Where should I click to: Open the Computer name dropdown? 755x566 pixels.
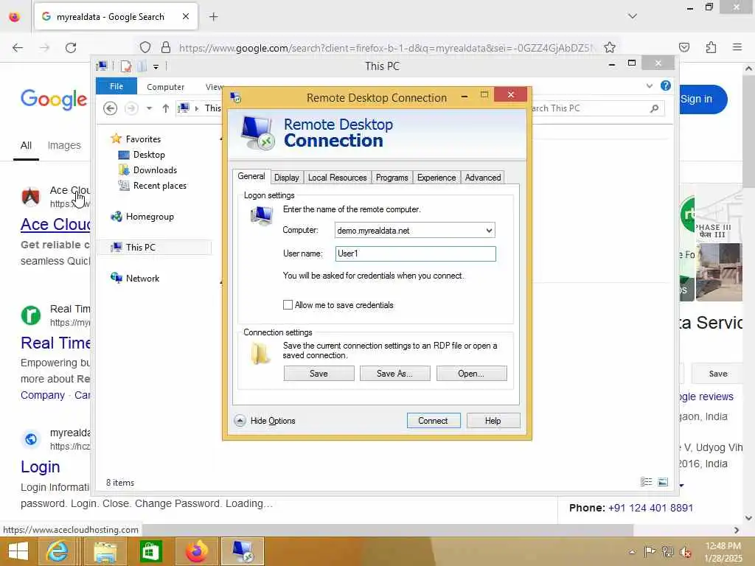tap(489, 231)
